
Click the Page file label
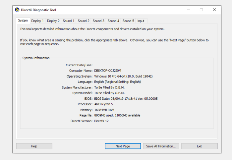[86, 115]
